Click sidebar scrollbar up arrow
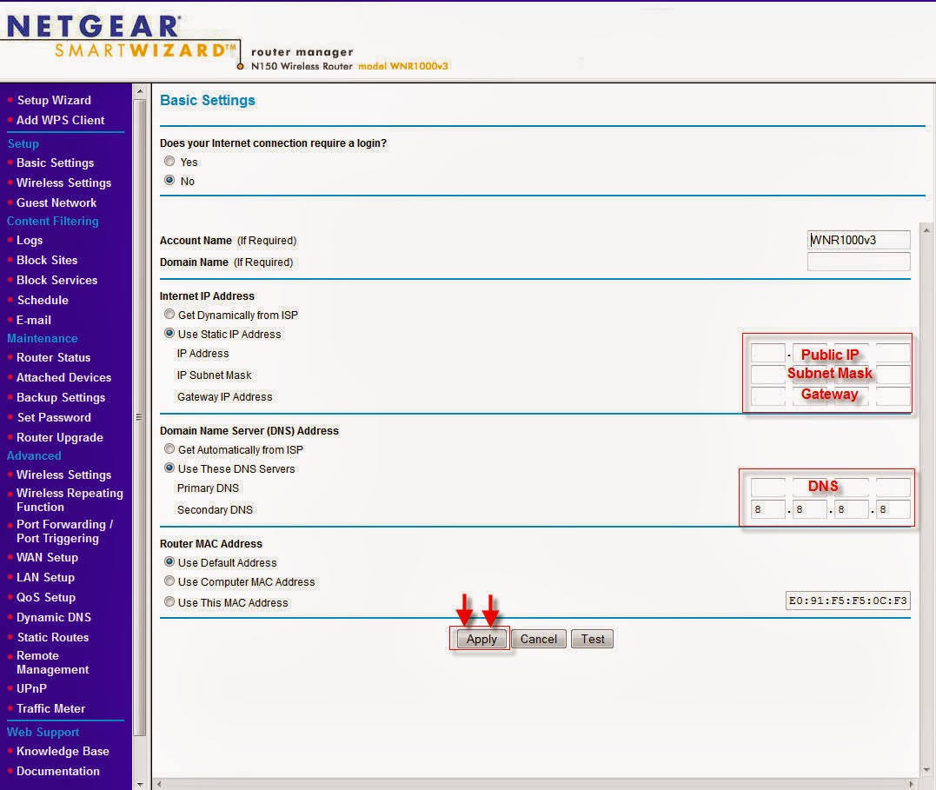Image resolution: width=936 pixels, height=790 pixels. point(140,91)
